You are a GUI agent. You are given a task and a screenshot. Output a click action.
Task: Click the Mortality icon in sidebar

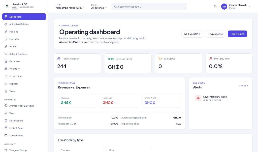pyautogui.click(x=6, y=39)
